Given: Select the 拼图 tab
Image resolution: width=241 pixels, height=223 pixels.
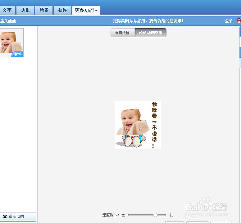Looking at the screenshot, I should click(62, 10).
